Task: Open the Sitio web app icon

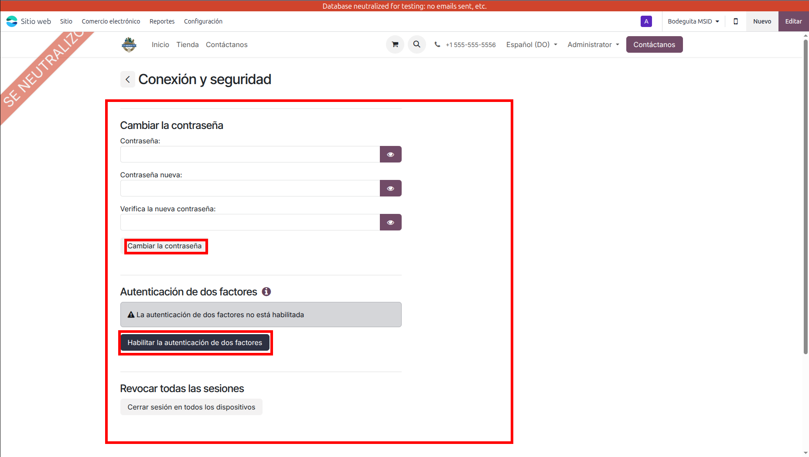Action: coord(12,21)
